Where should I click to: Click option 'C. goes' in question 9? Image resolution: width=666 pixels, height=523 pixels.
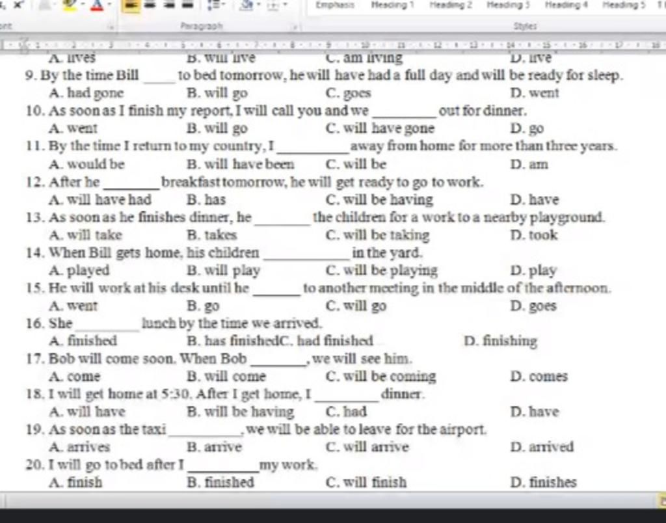click(349, 92)
